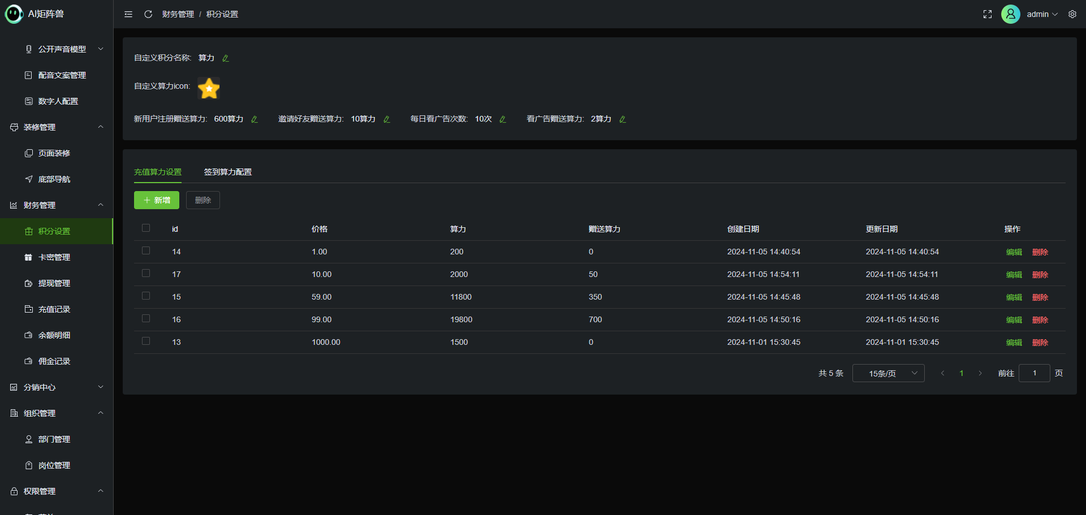
Task: Edit invite friend gift 10算力
Action: point(387,119)
